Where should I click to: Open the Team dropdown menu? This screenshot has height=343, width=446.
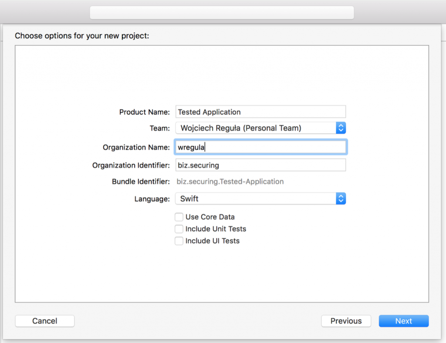(260, 128)
